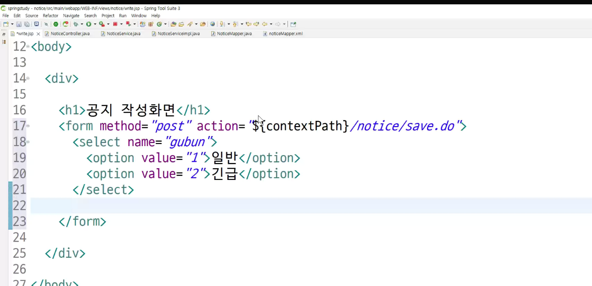Screen dimensions: 592x286
Task: Open the Stop icon dropdown arrow
Action: pyautogui.click(x=122, y=24)
